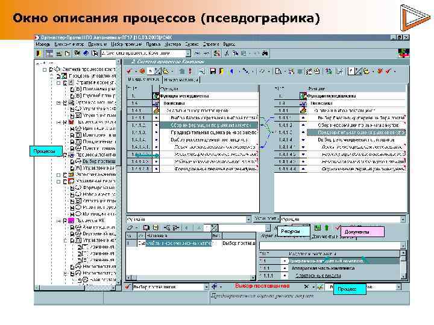Click horizontal scrollbar under the Название table
Viewport: 434px width, 325px height.
pos(190,277)
